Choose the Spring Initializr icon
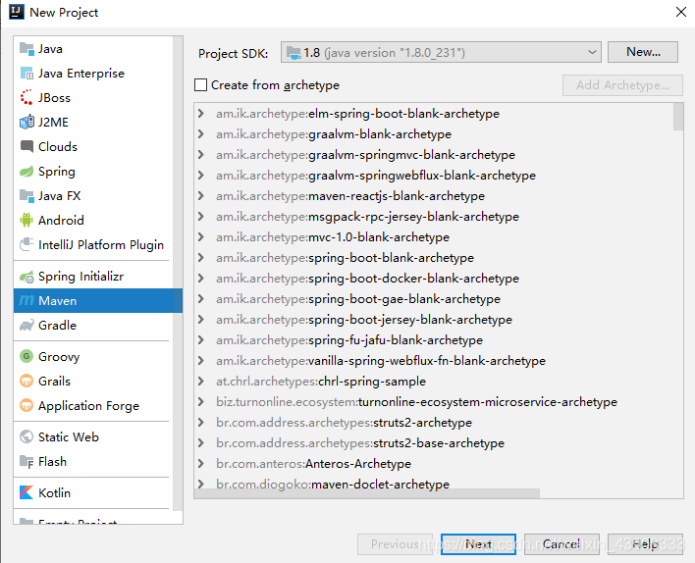This screenshot has height=563, width=695. point(27,277)
